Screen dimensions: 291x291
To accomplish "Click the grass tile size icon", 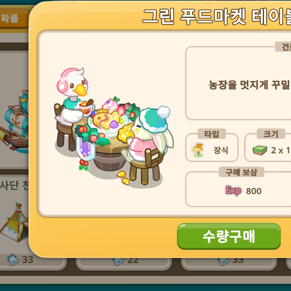I will (x=260, y=150).
